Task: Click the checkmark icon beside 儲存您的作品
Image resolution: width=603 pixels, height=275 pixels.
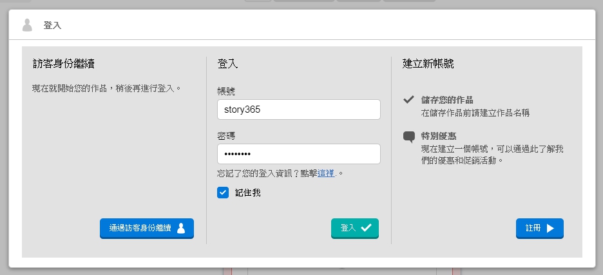Action: pyautogui.click(x=408, y=100)
